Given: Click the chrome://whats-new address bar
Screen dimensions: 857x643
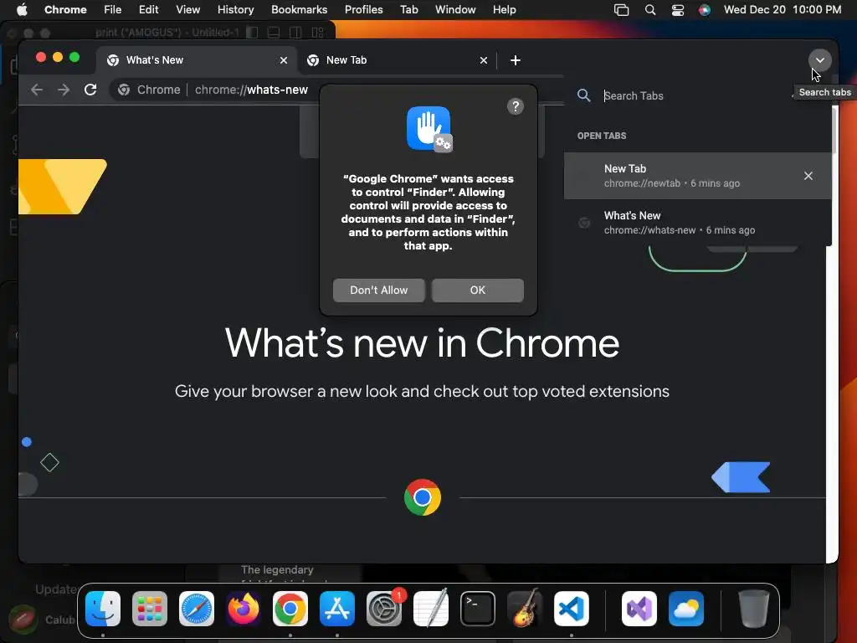Looking at the screenshot, I should click(x=251, y=90).
